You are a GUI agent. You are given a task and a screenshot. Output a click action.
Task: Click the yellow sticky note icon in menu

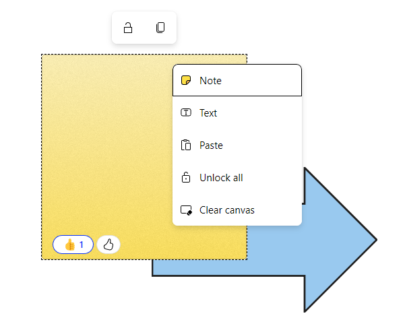[186, 80]
